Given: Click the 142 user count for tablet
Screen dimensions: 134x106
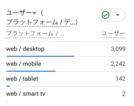Looking at the screenshot, I should (121, 79).
